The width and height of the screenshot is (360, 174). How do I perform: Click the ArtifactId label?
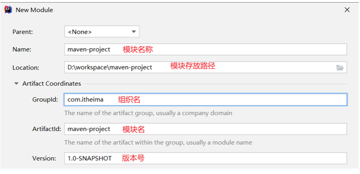47,129
